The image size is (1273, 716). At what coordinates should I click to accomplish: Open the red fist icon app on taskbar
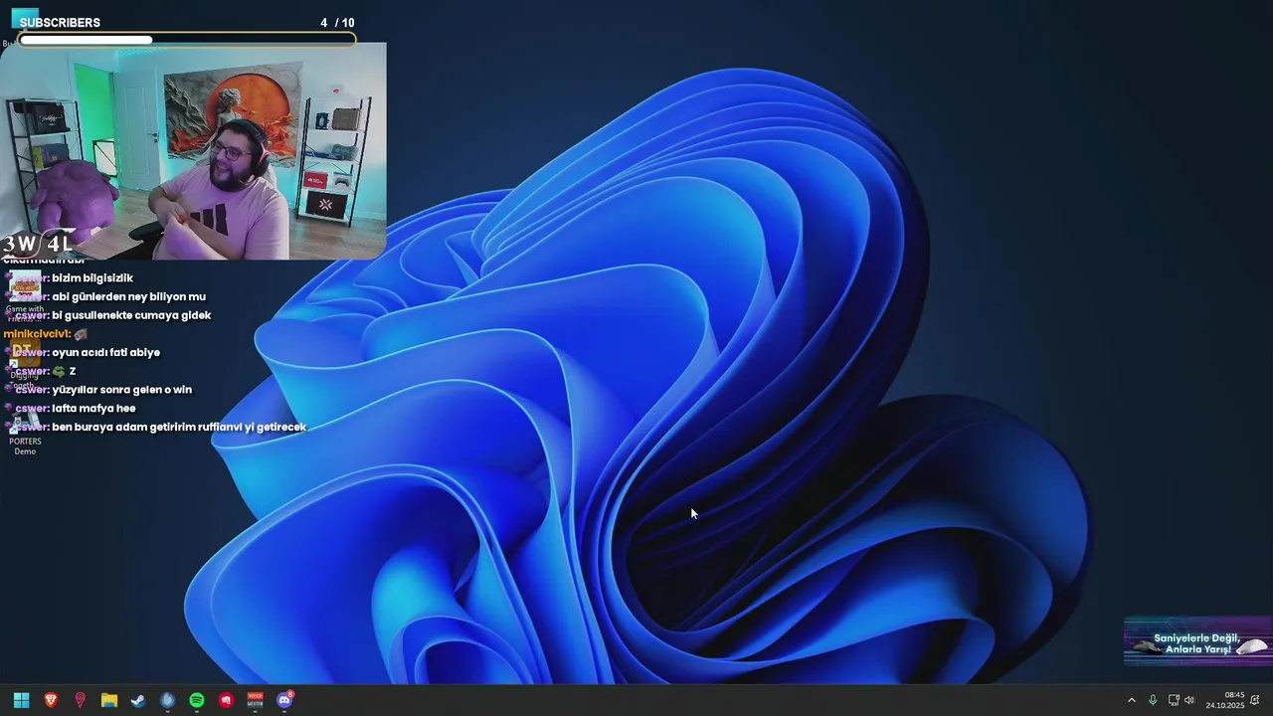[226, 700]
